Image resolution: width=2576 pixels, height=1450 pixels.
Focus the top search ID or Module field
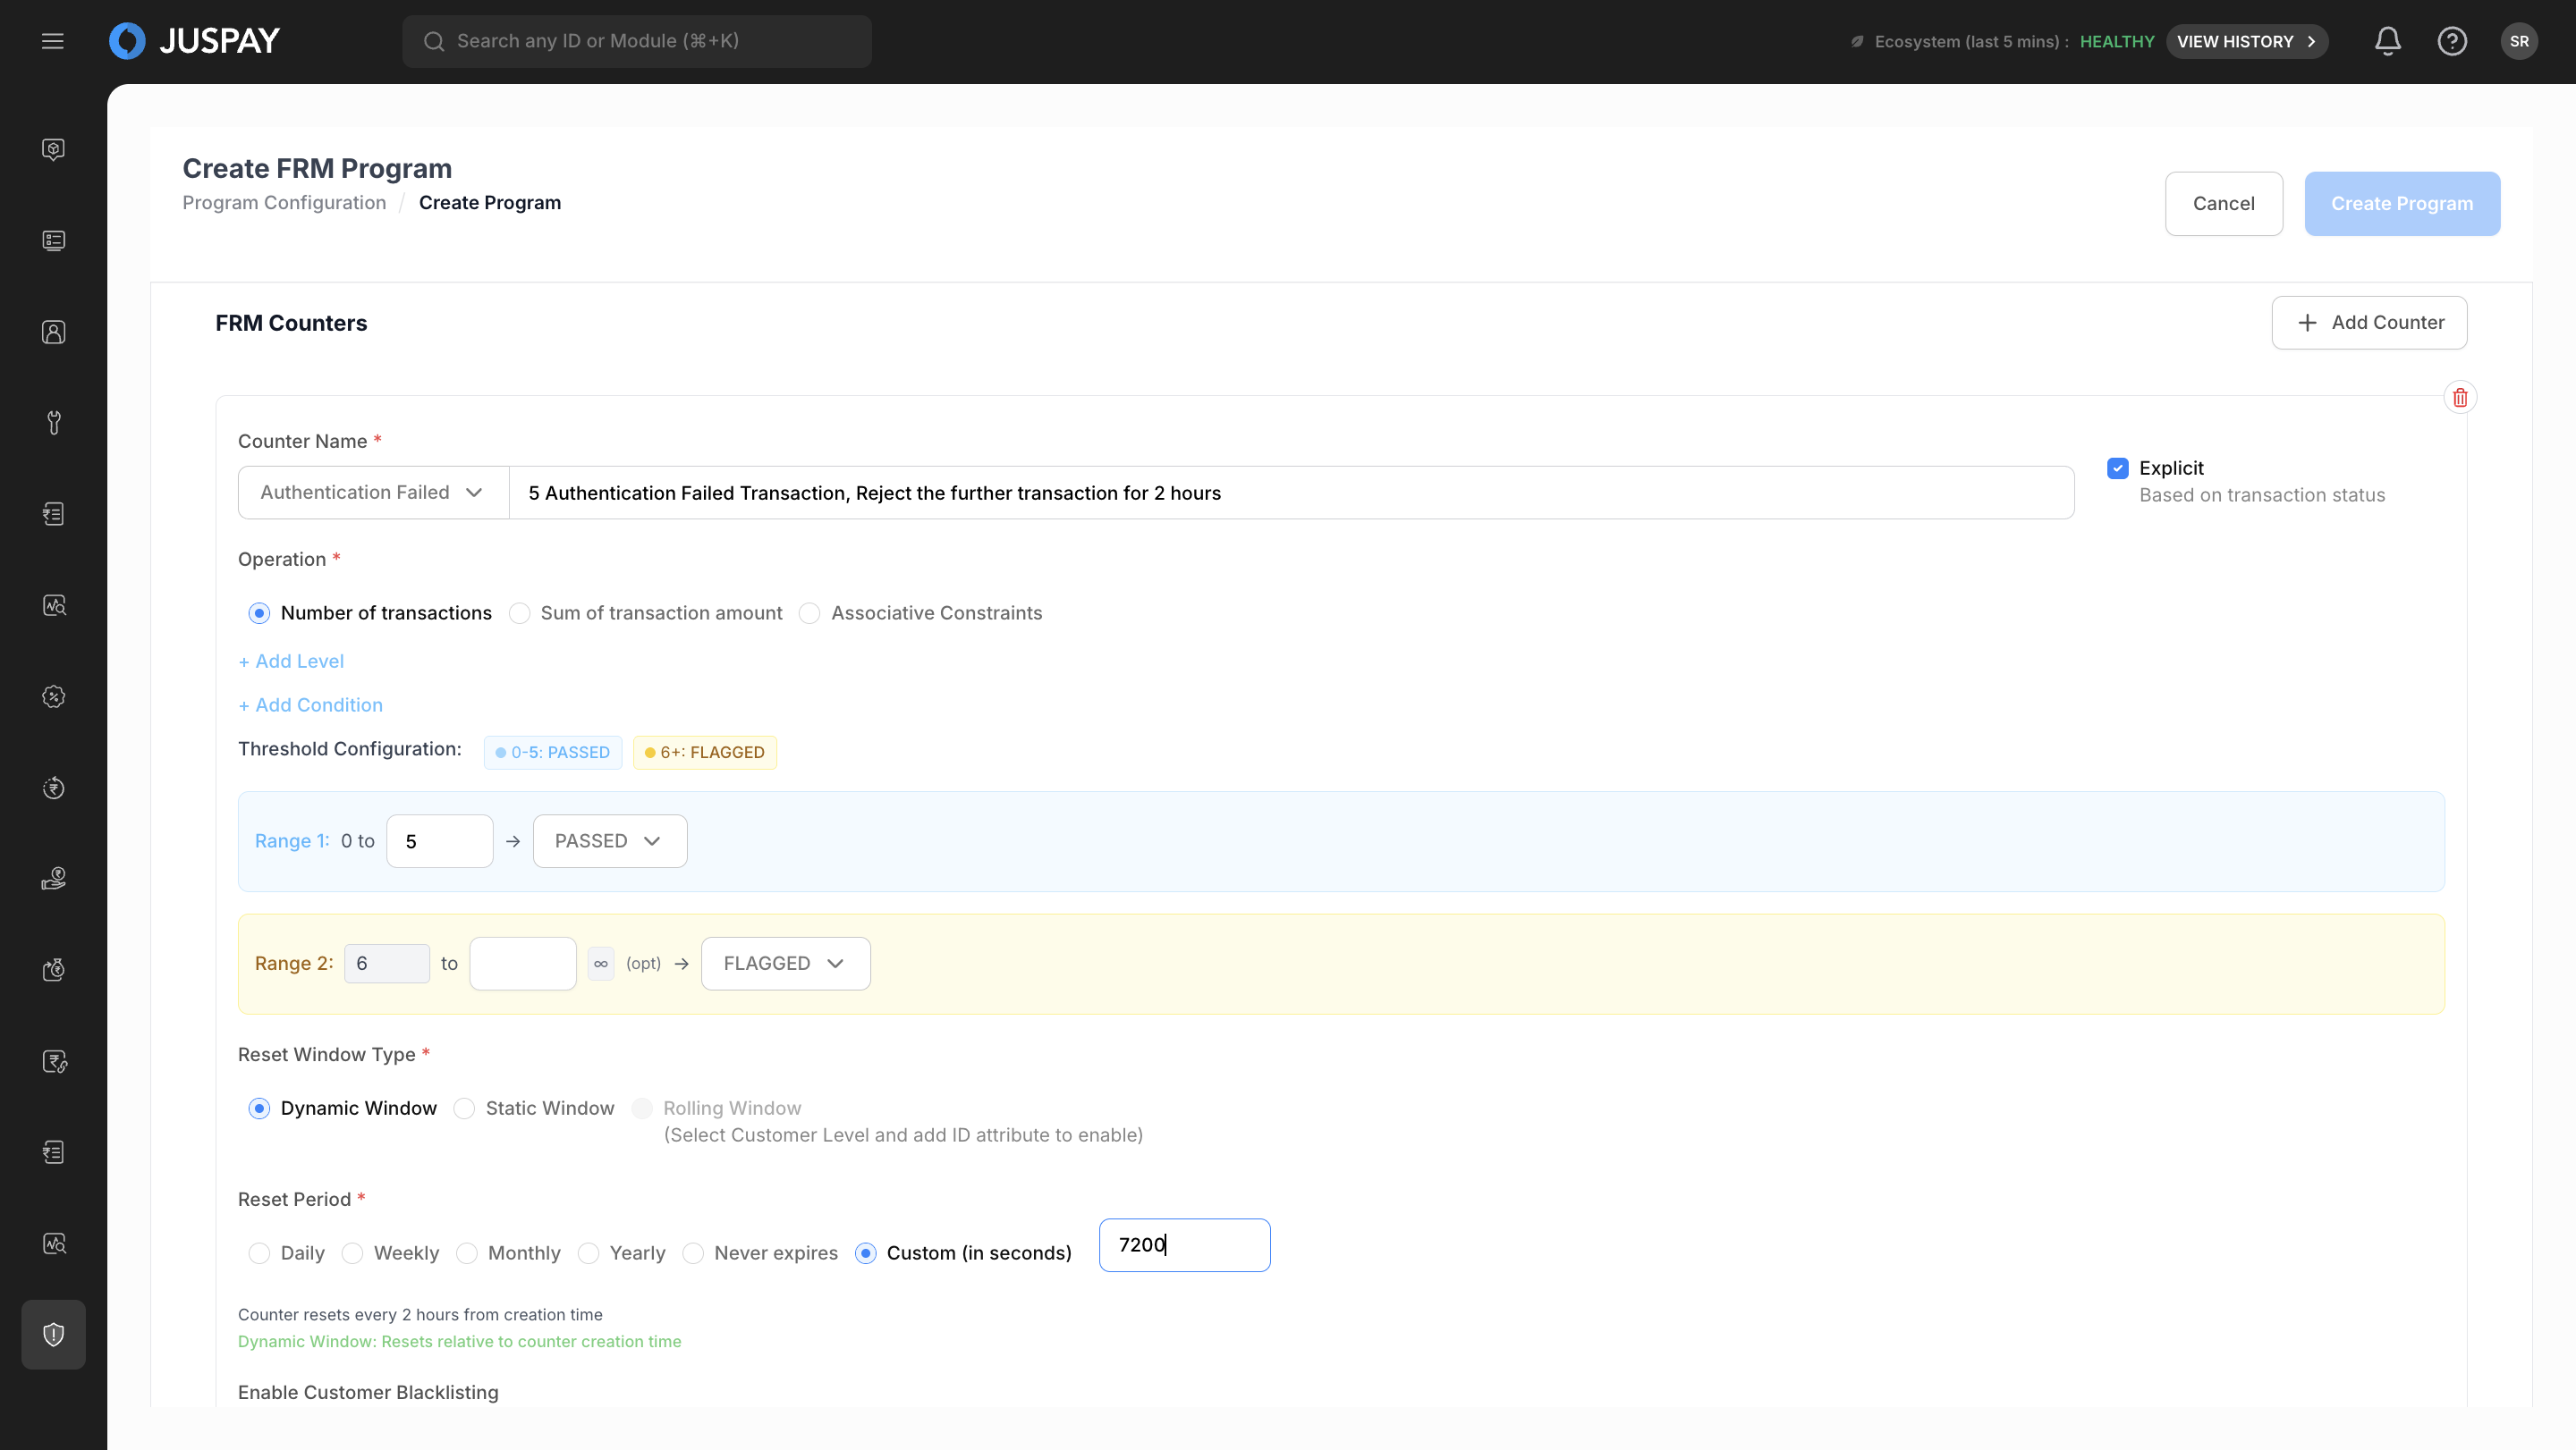(636, 41)
